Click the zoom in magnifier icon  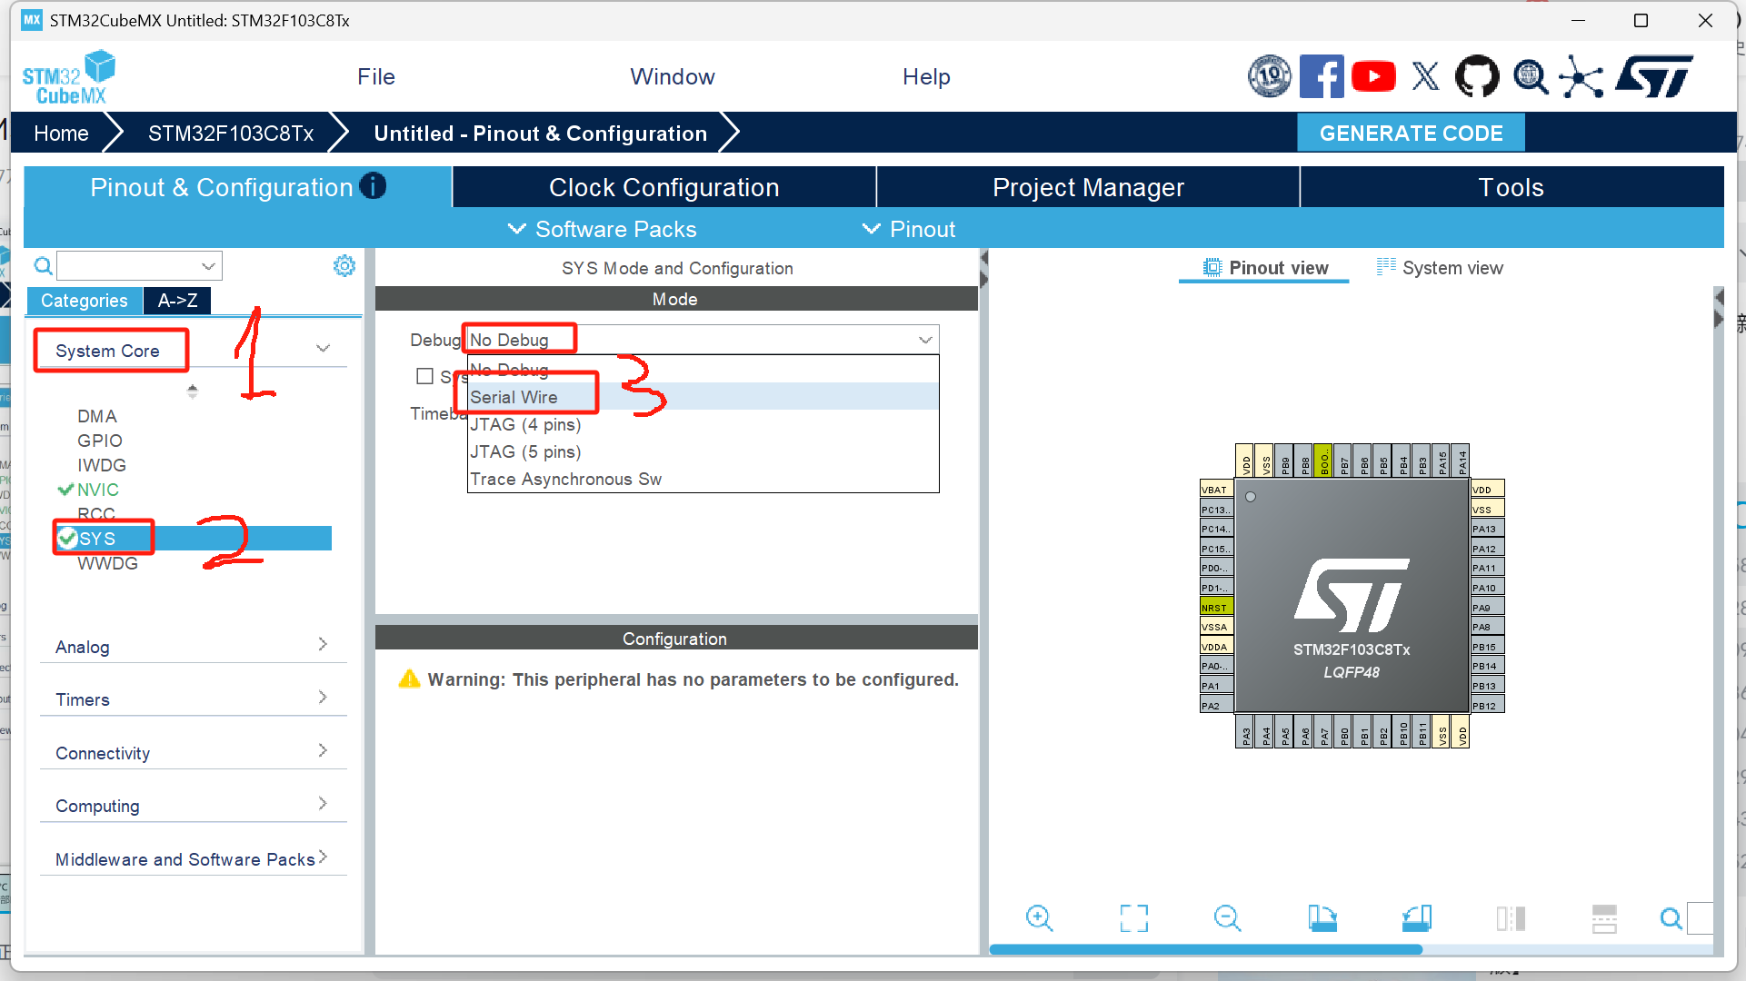click(1038, 918)
